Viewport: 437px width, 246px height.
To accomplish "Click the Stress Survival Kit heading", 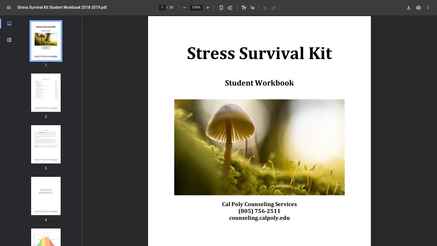I will (259, 53).
